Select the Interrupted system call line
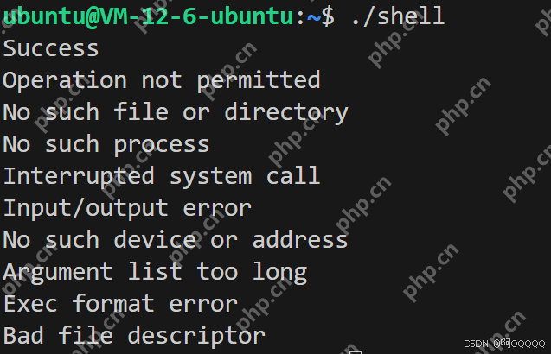551x354 pixels. [x=162, y=176]
